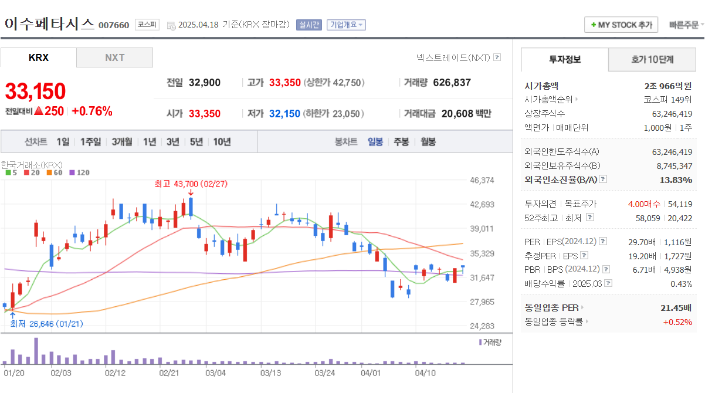Select the 5년 line chart period
Viewport: 705px width, 393px height.
coord(196,142)
